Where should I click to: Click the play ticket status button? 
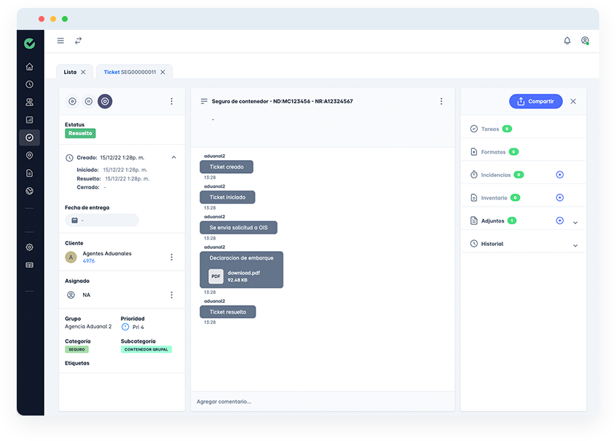pos(72,101)
